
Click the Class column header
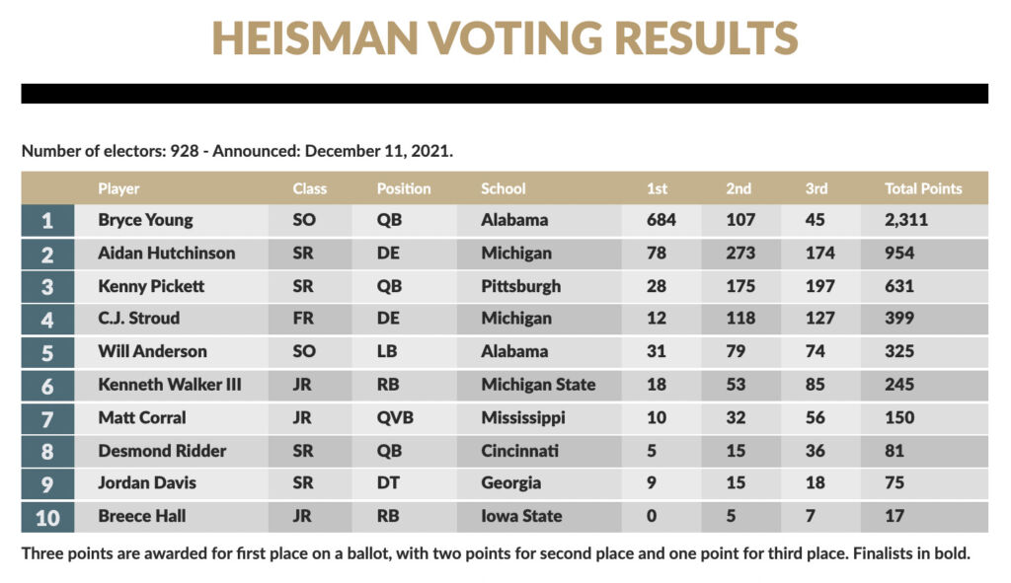pos(309,188)
